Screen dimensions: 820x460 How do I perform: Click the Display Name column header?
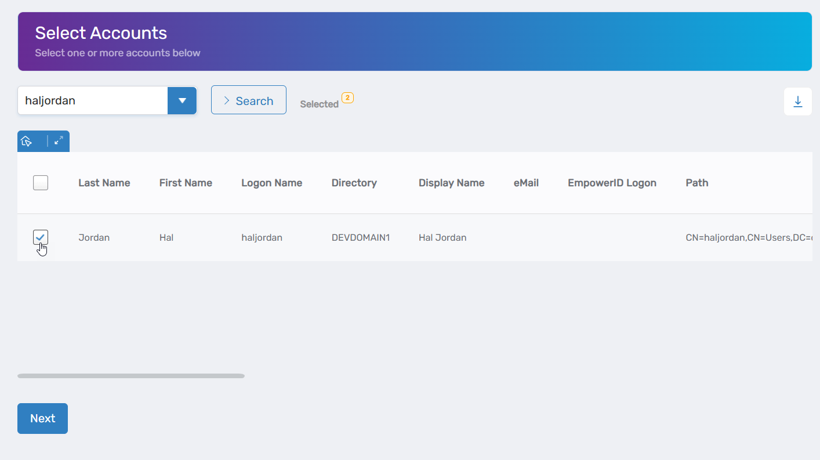click(x=451, y=182)
